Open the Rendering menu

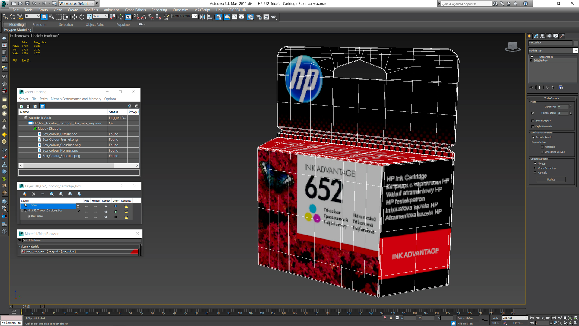(x=159, y=10)
